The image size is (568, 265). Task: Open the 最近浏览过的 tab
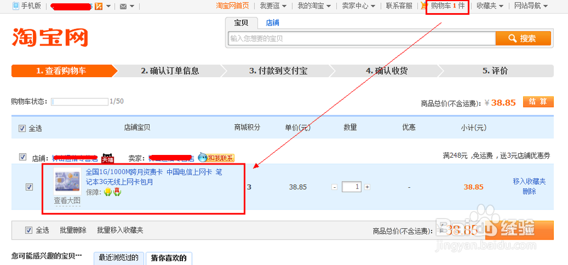[x=119, y=258]
